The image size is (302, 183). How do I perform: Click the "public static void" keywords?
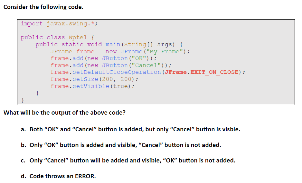[69, 44]
